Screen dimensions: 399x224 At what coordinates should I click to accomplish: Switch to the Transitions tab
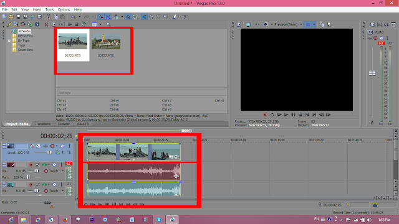coord(43,124)
